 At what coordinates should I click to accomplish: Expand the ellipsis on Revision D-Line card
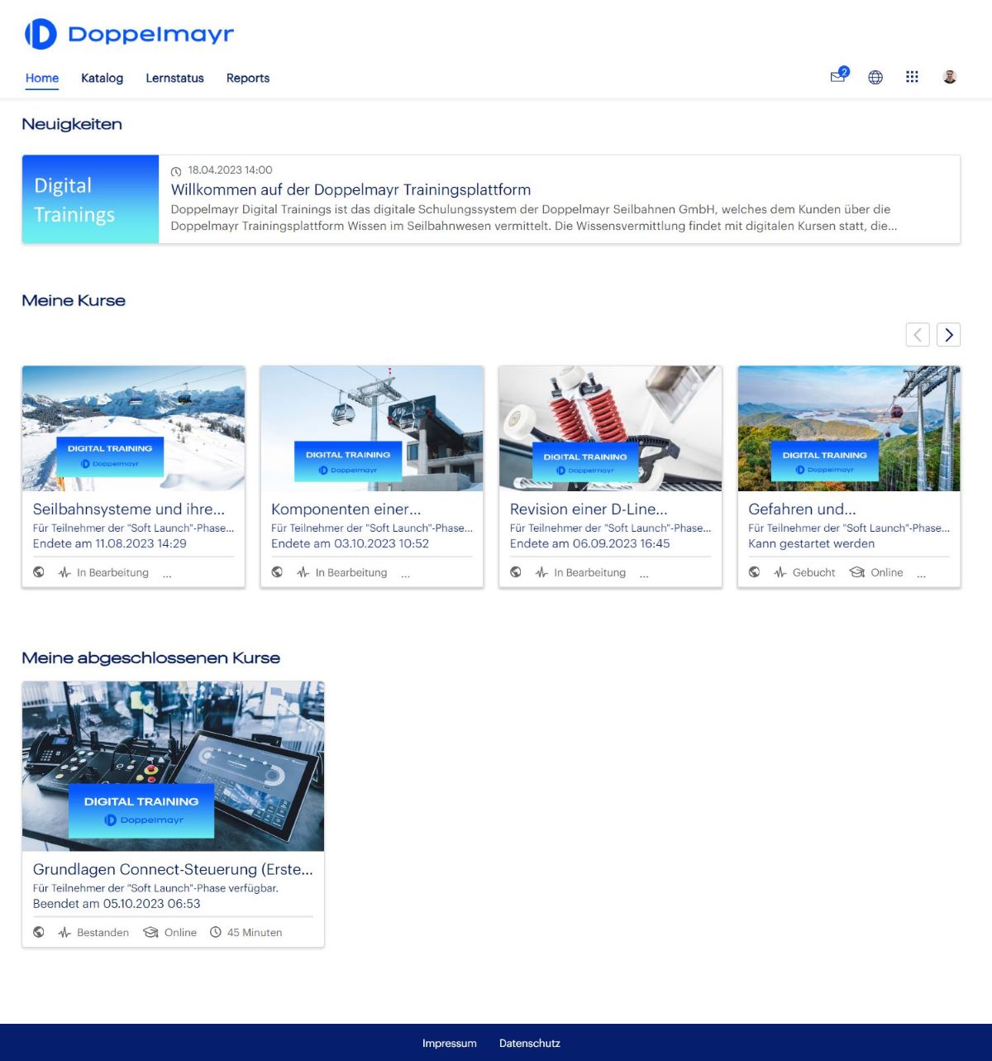[x=644, y=573]
